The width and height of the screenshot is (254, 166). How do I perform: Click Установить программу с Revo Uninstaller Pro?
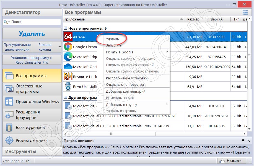pyautogui.click(x=32, y=60)
